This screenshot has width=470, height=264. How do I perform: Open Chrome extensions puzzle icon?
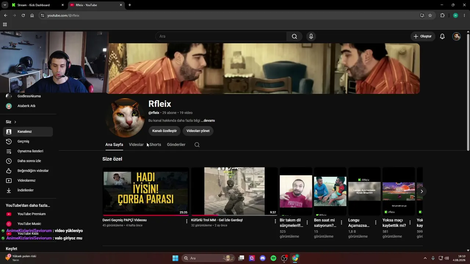tap(442, 15)
